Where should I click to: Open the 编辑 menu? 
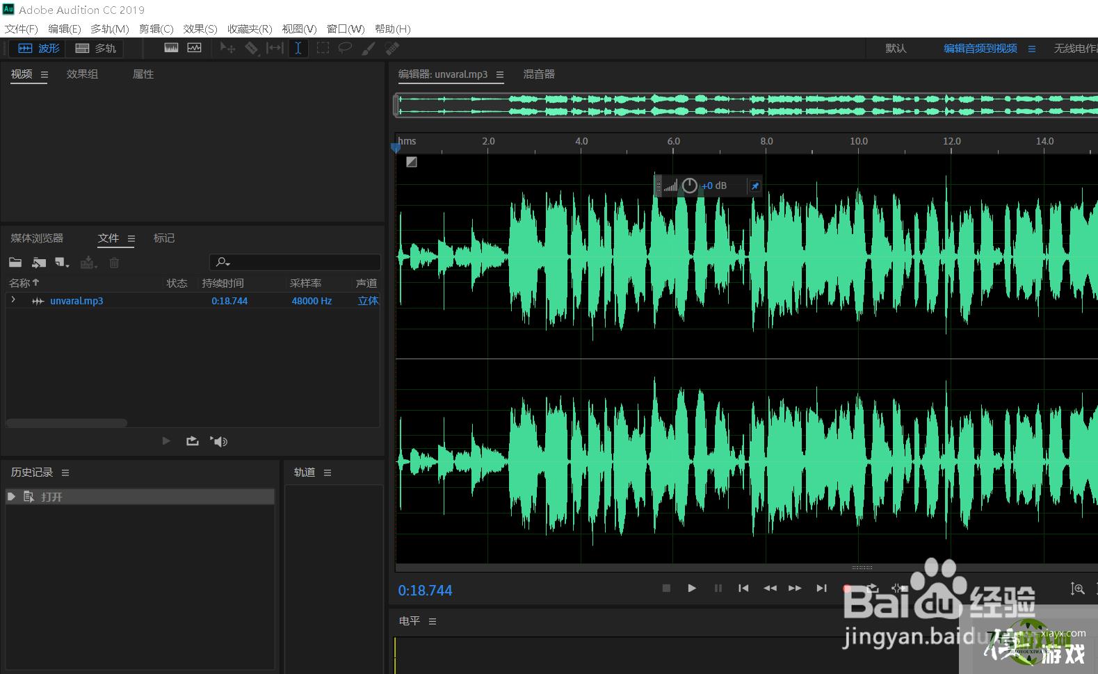(x=64, y=28)
